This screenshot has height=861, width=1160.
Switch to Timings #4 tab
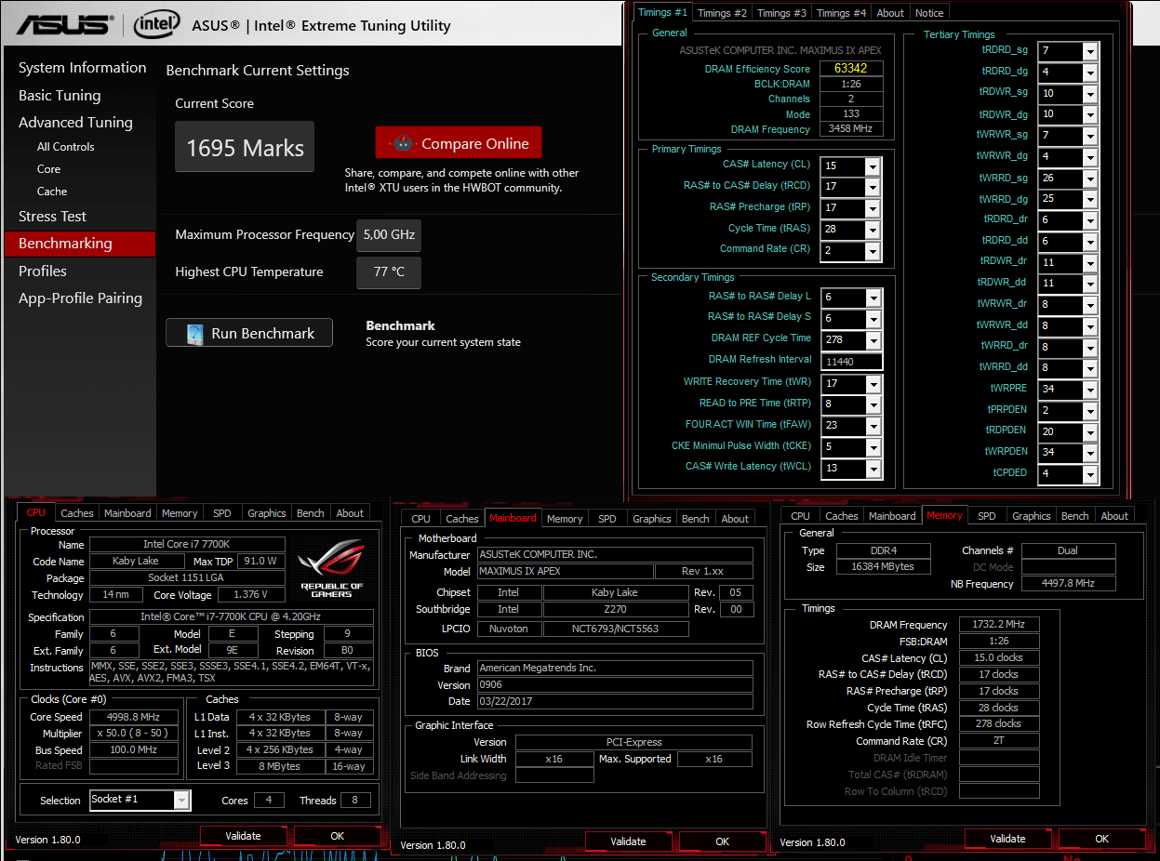(x=841, y=13)
